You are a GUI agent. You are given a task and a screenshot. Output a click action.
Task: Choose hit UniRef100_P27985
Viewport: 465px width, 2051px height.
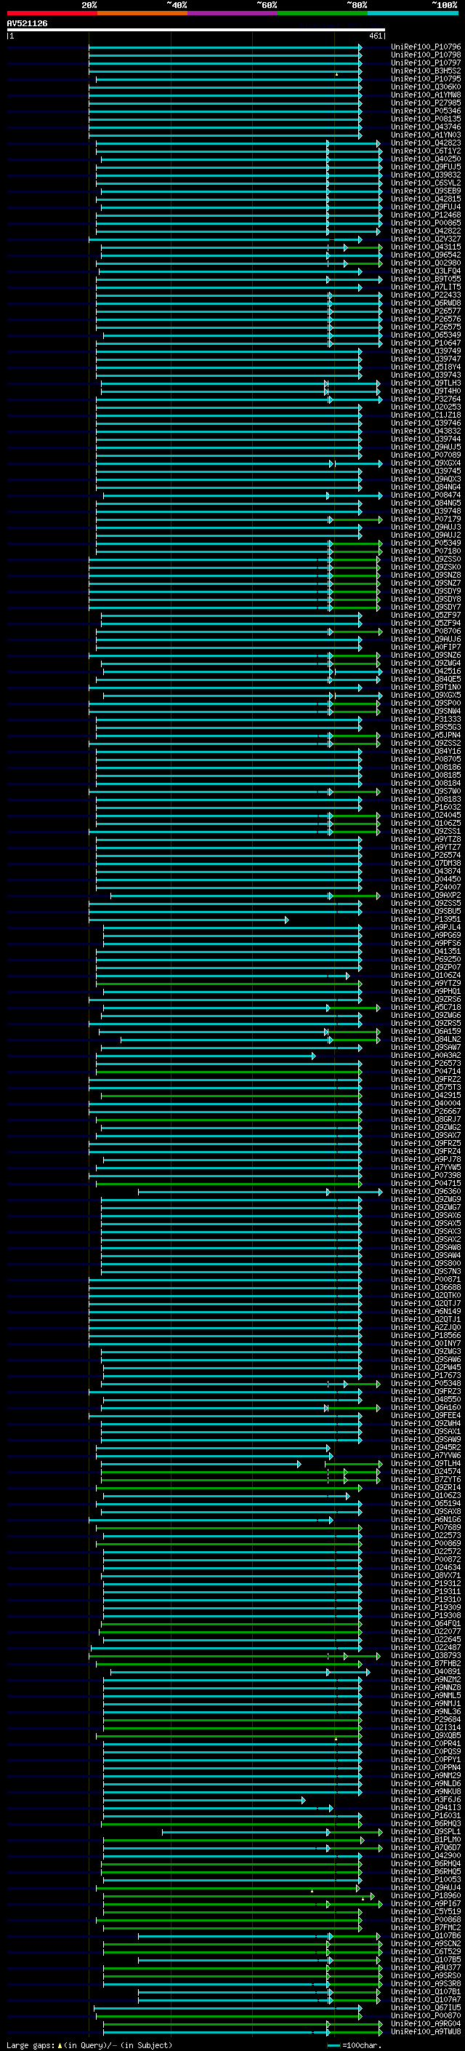426,103
